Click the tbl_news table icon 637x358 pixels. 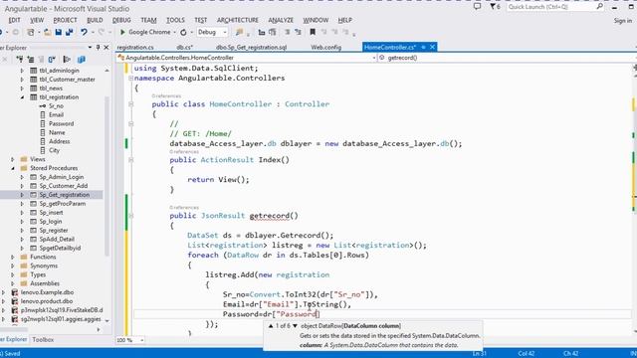(34, 89)
